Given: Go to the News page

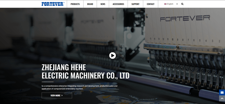Looking at the screenshot, I should (x=103, y=4).
